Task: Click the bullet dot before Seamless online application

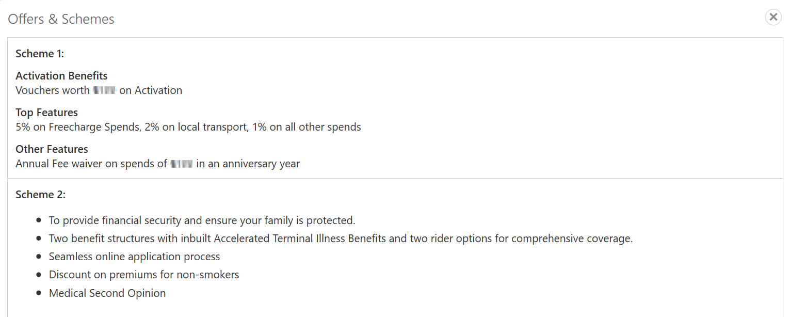Action: pos(39,257)
